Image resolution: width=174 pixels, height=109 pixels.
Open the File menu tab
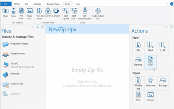6,4
